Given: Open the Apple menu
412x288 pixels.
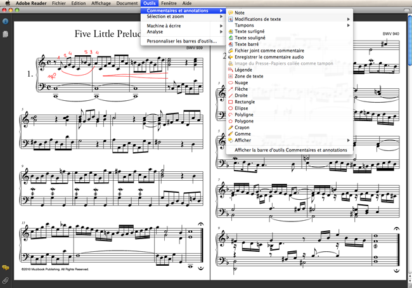Looking at the screenshot, I should coord(8,3).
